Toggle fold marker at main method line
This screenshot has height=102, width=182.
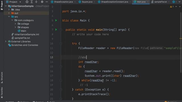click(x=61, y=30)
